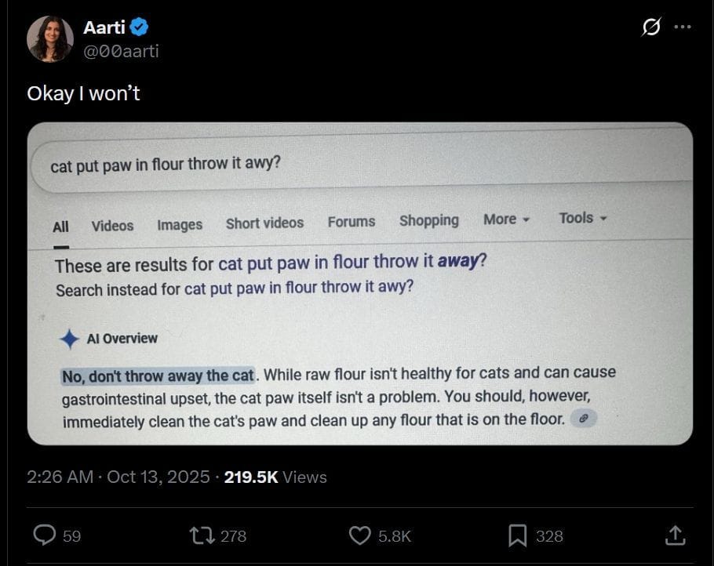The image size is (714, 566).
Task: Click the source link chip after the AI answer
Action: pos(583,418)
